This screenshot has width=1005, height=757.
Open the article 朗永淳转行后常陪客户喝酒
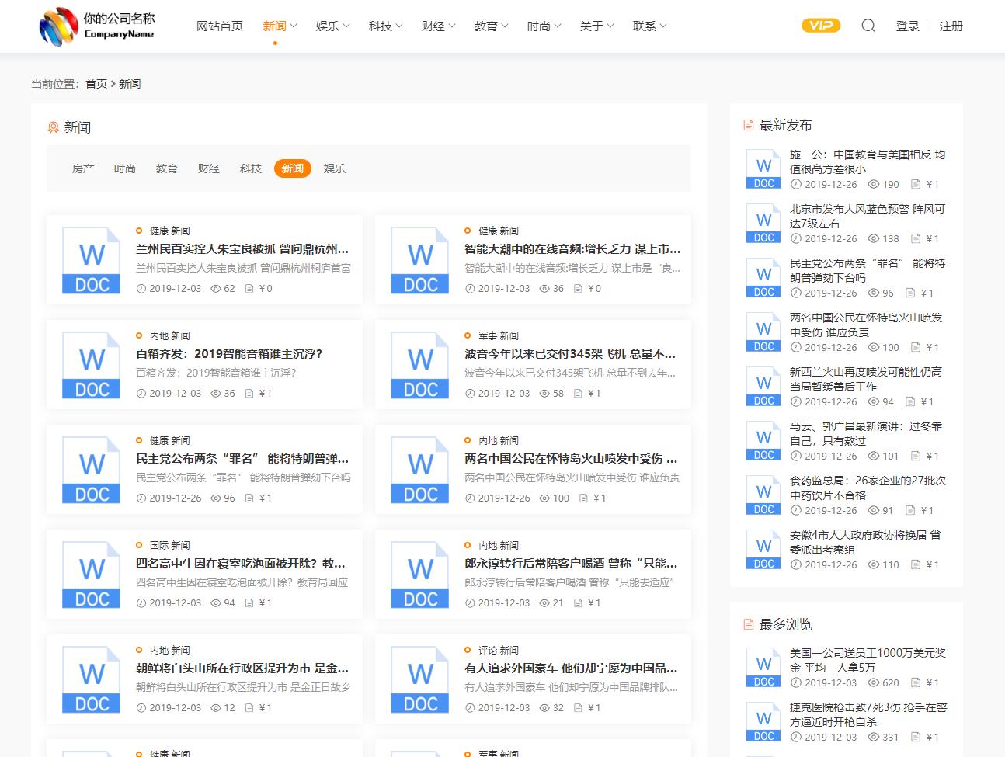[571, 563]
